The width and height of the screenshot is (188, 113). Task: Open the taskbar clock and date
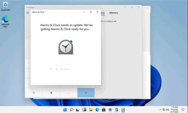[x=174, y=109]
